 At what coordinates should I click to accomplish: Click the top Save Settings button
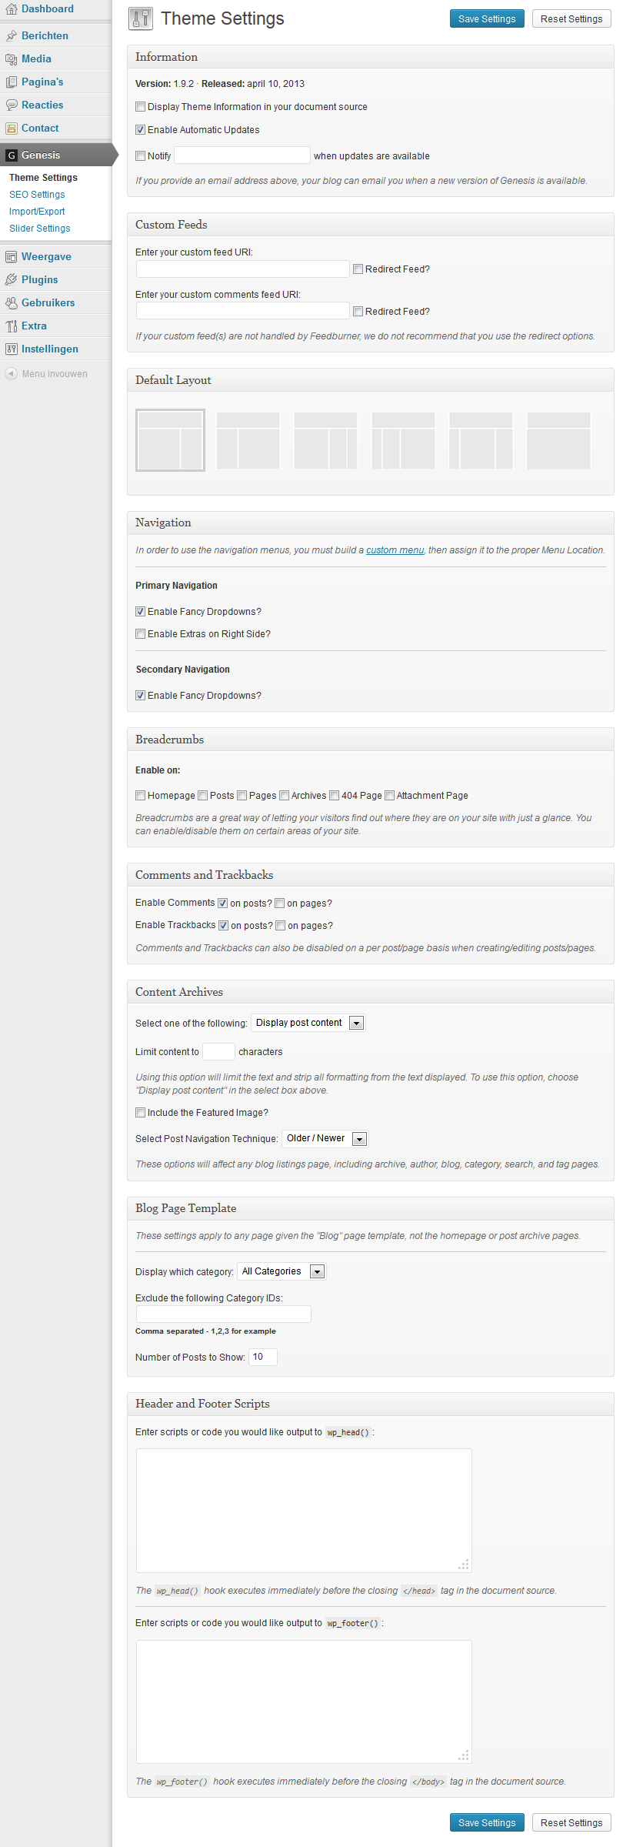click(x=487, y=19)
